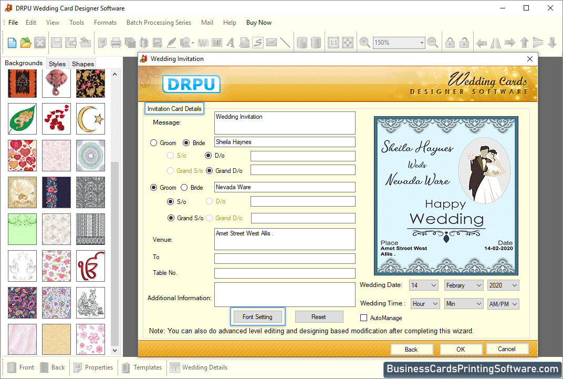Click the symbol S watermark icon
The width and height of the screenshot is (563, 379).
coord(258,43)
